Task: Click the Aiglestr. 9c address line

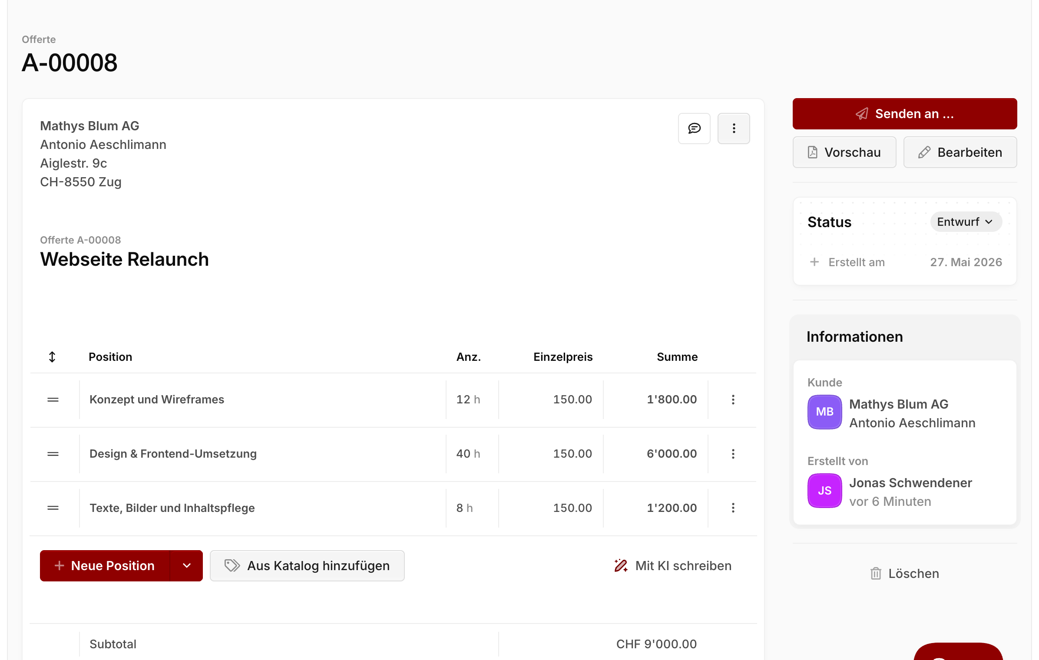Action: 73,163
